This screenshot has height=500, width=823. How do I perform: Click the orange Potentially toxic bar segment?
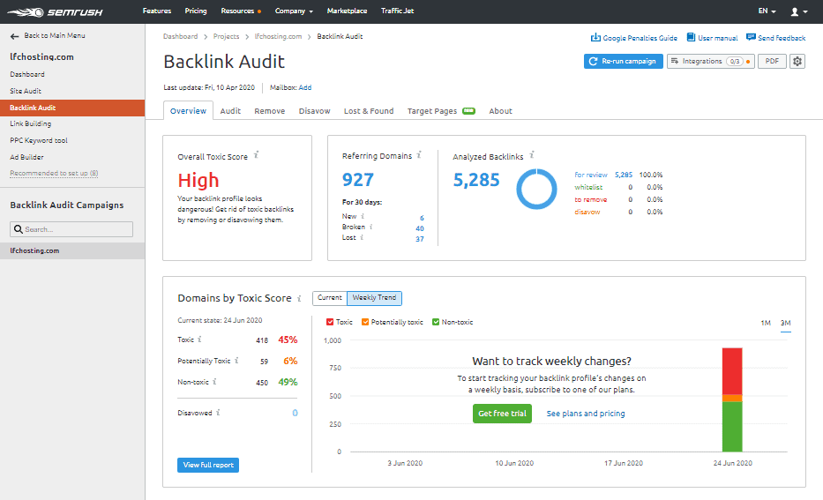(732, 399)
